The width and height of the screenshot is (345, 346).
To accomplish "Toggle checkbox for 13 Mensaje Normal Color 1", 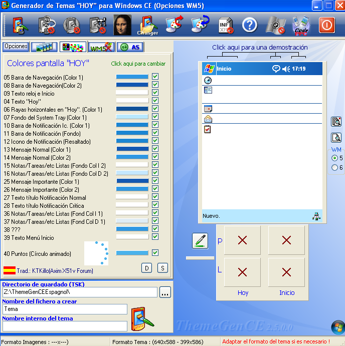I will point(155,149).
